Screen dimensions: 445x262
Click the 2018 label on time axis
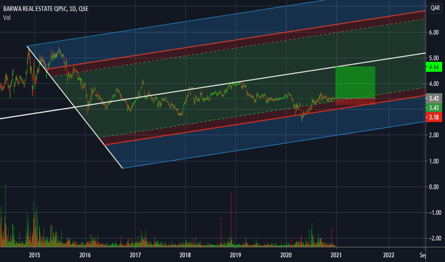[185, 255]
